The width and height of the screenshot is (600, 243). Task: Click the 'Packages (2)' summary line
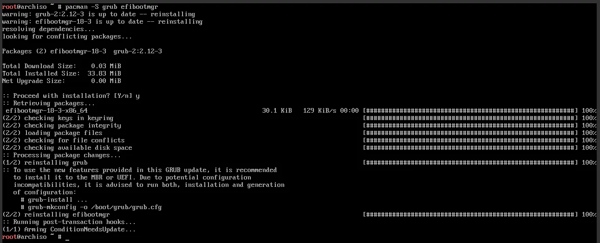coord(82,51)
